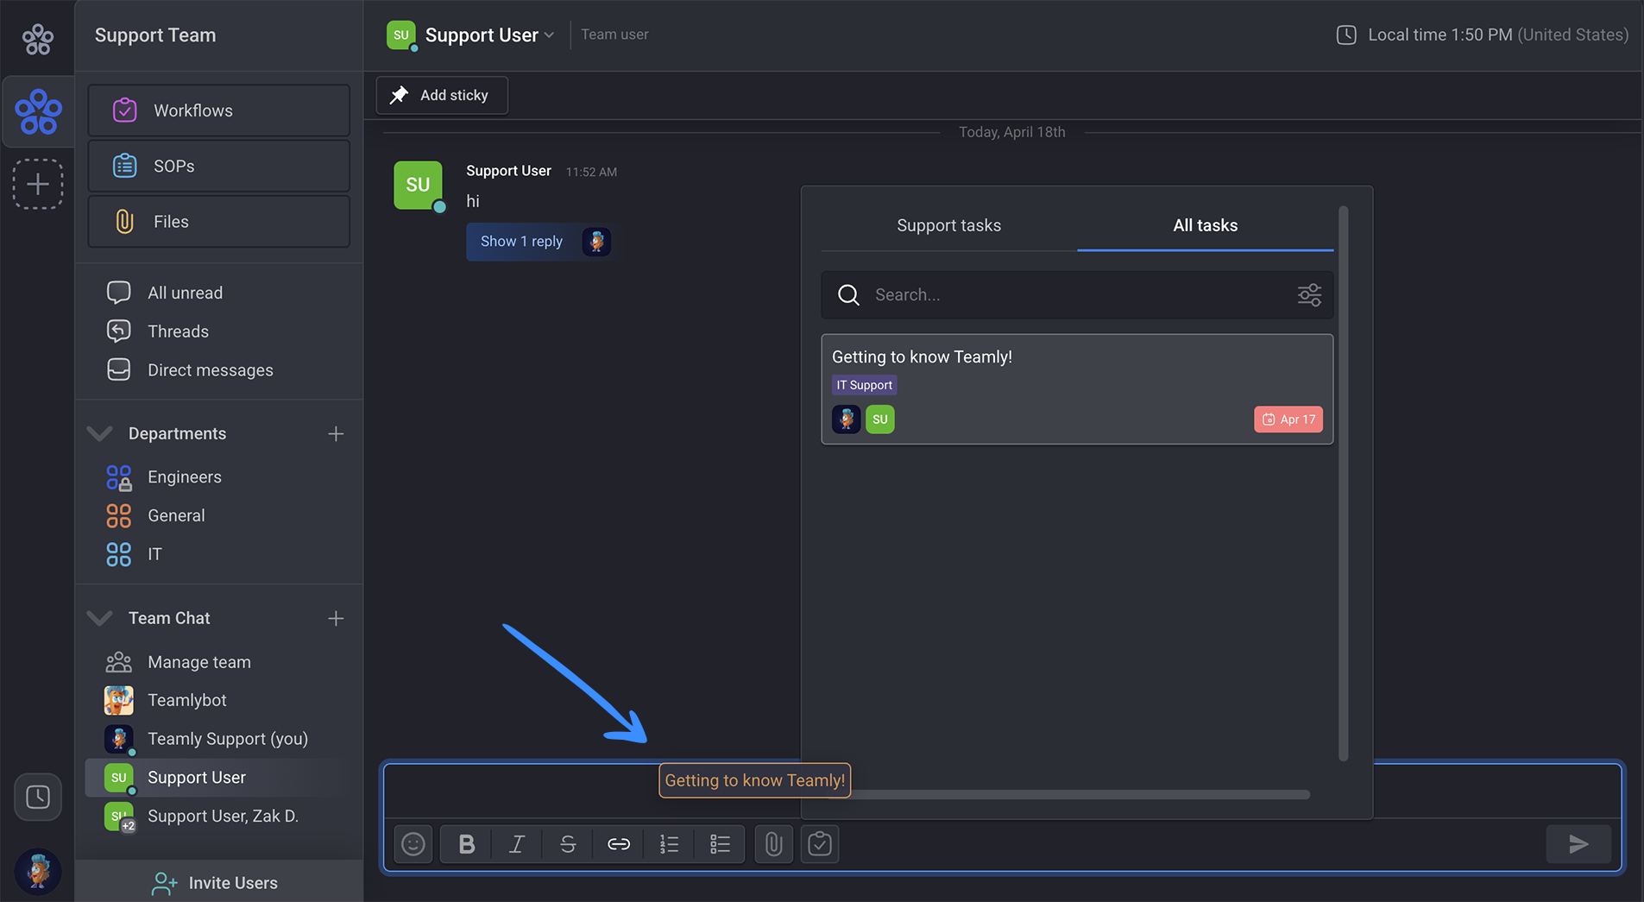The image size is (1644, 902).
Task: Click the Team user label
Action: [x=614, y=35]
